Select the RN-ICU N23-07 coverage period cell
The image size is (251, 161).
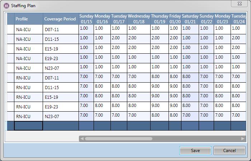coord(60,116)
